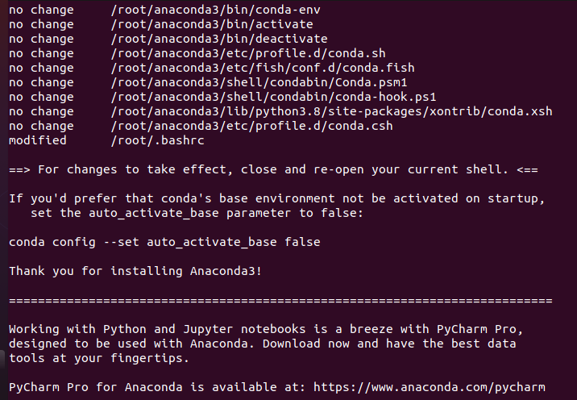577x400 pixels.
Task: Click the /root/anaconda3/bin/conda-env path
Action: (x=215, y=10)
